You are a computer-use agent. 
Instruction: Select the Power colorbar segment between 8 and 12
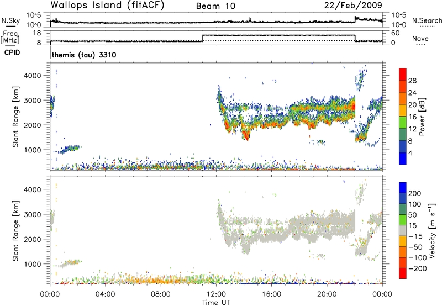coord(403,135)
